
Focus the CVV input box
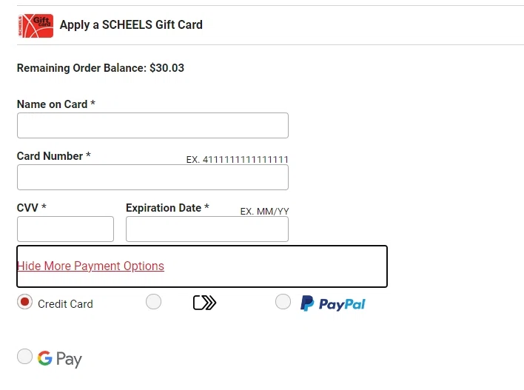click(x=65, y=229)
